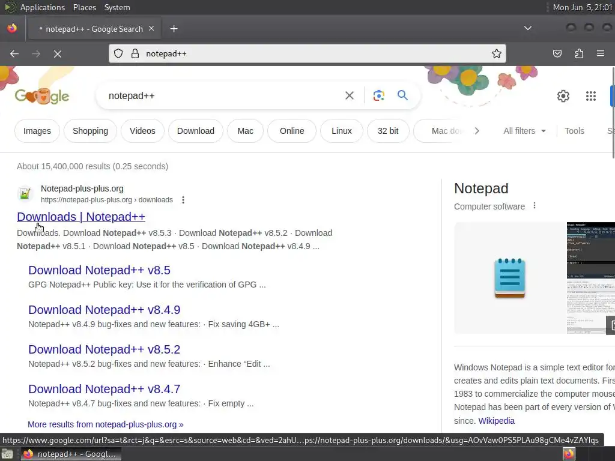Expand the All filters dropdown
615x461 pixels.
(x=524, y=131)
